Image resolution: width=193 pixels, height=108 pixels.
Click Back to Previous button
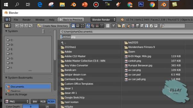tap(71, 19)
